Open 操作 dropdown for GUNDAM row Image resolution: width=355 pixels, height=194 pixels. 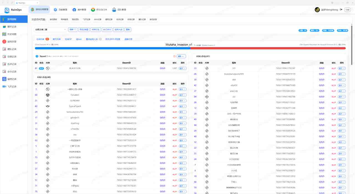click(182, 101)
